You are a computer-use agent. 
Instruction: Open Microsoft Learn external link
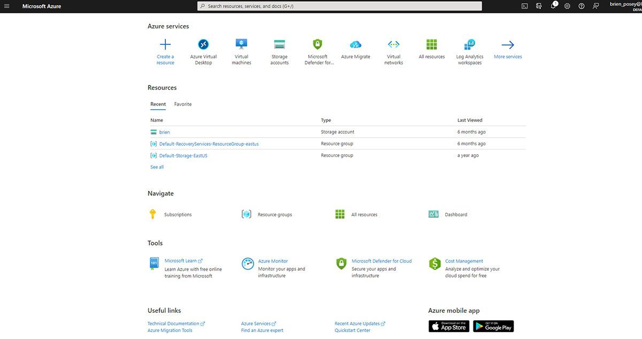tap(184, 261)
